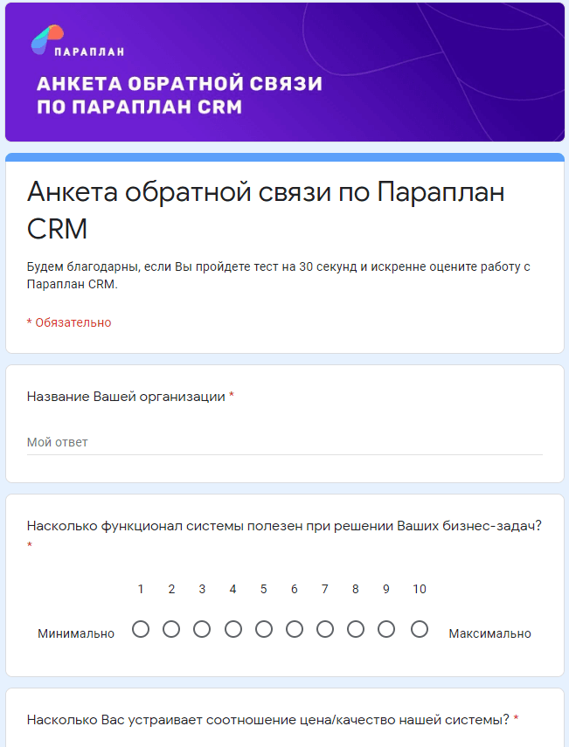Choose rating 3 on usefulness scale
Image resolution: width=569 pixels, height=747 pixels.
click(x=202, y=629)
